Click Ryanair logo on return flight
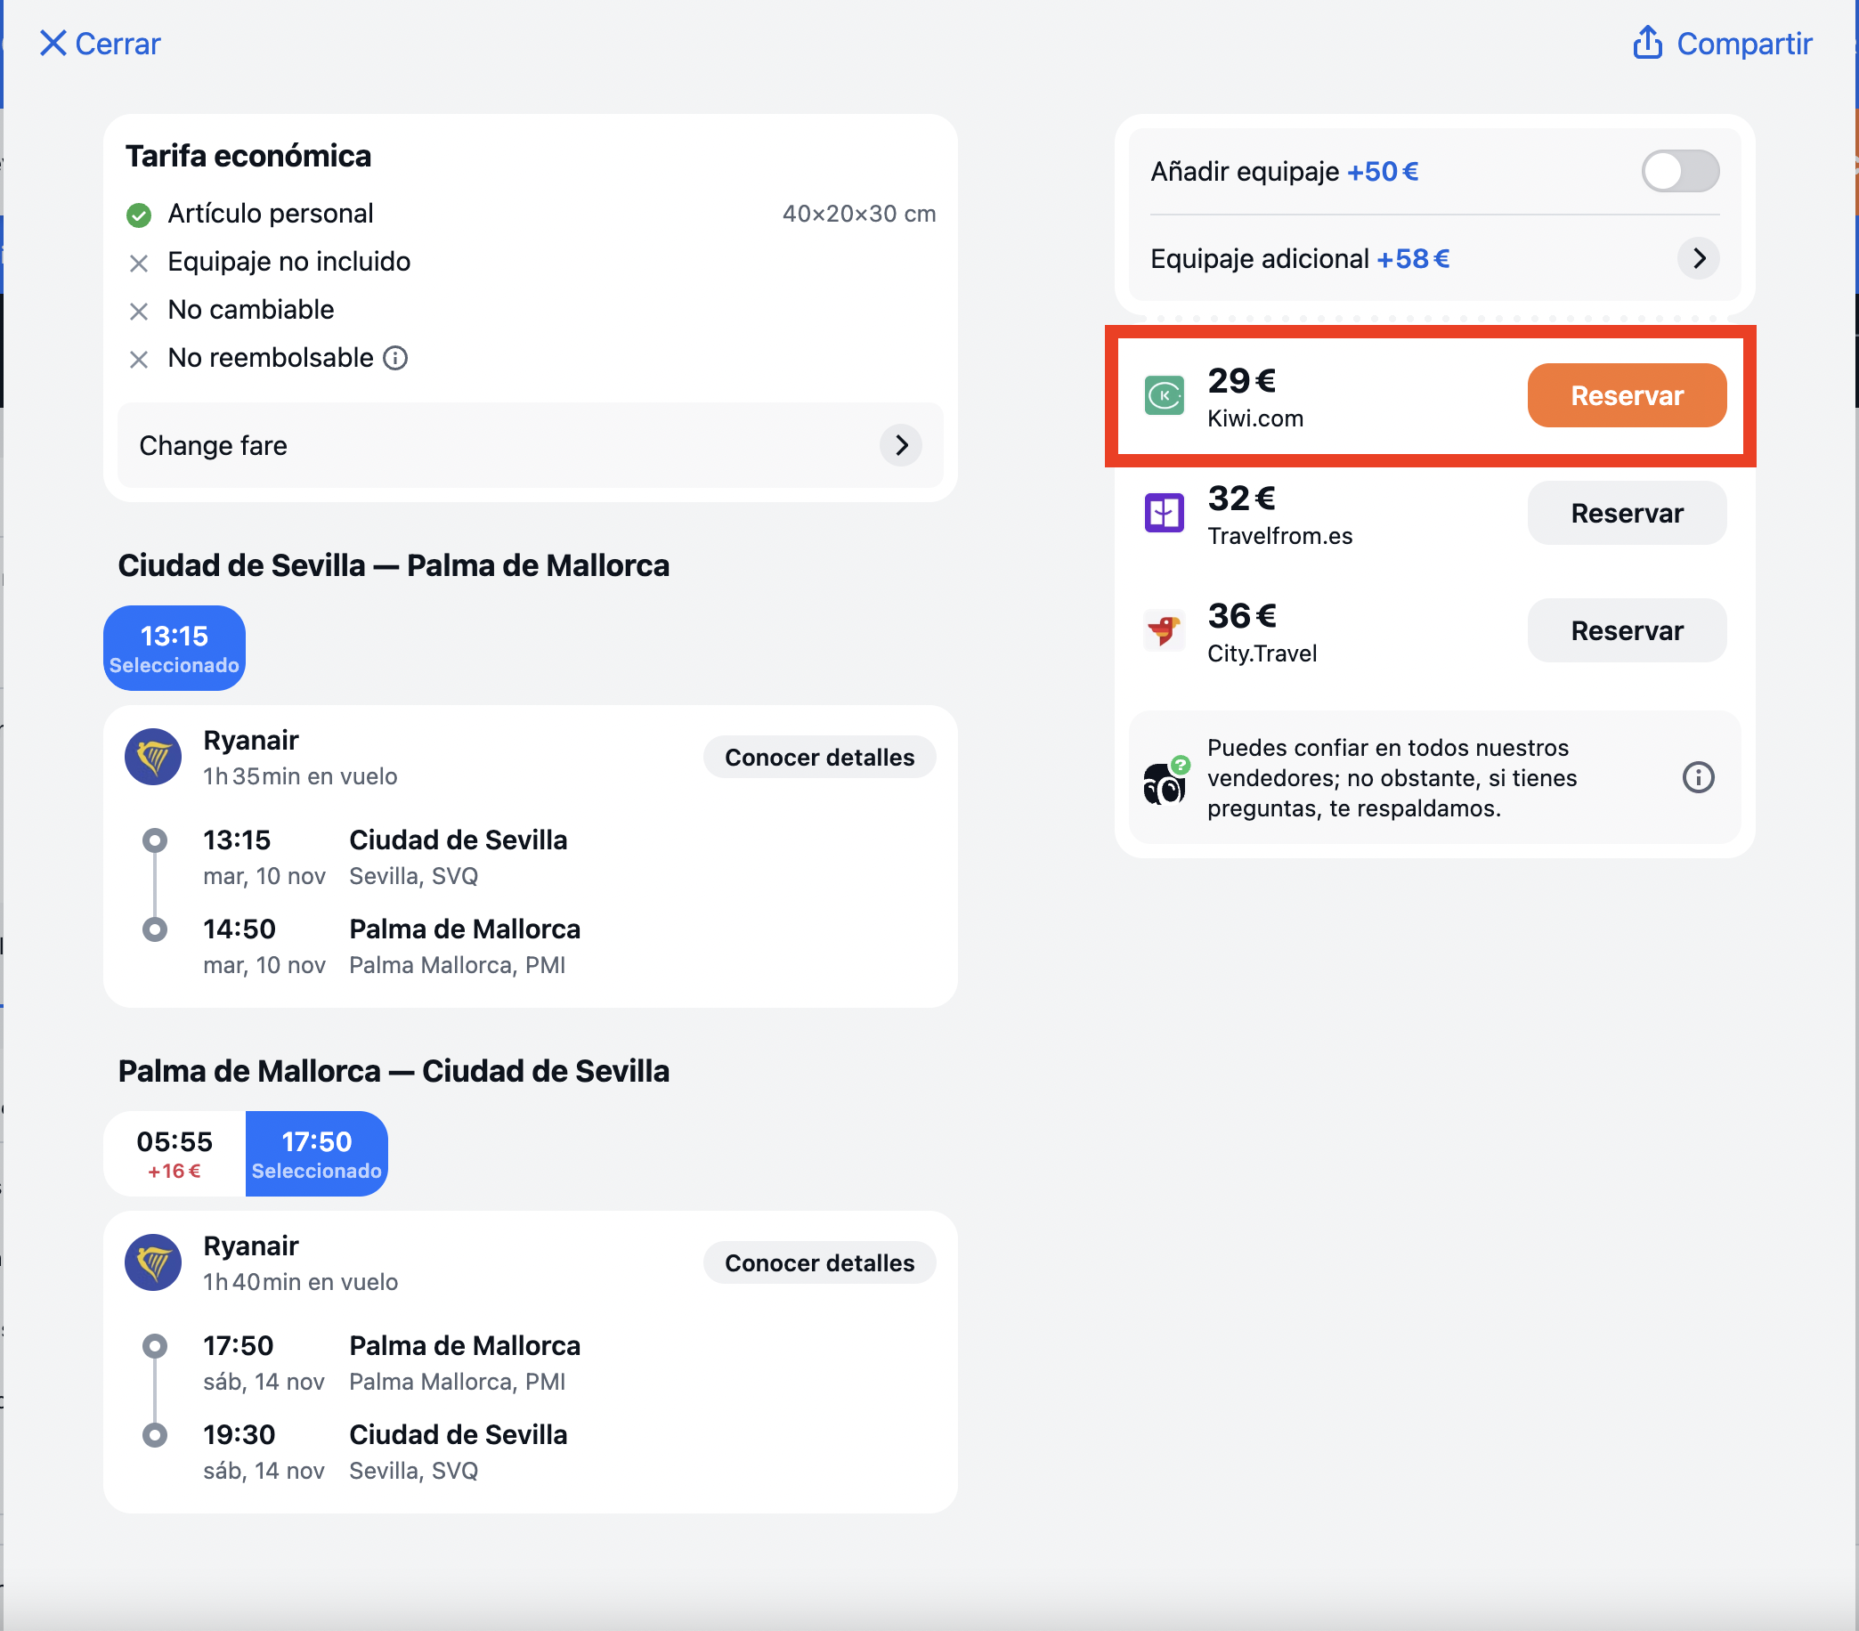1859x1631 pixels. click(153, 1262)
